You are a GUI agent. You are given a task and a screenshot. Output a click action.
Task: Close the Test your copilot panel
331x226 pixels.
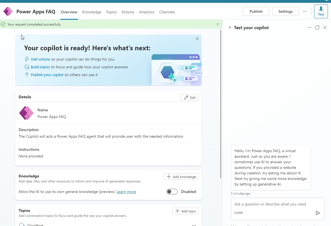click(x=325, y=27)
